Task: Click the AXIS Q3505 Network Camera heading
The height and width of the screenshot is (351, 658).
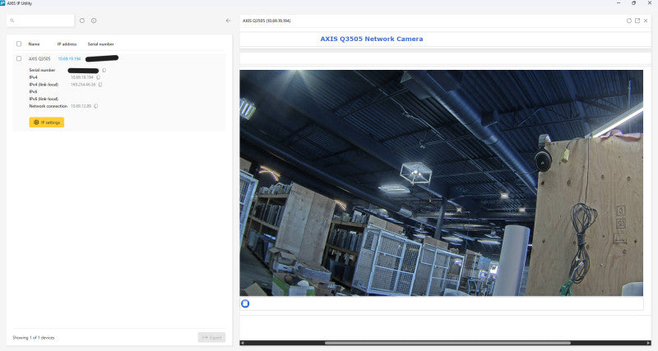Action: (x=372, y=39)
